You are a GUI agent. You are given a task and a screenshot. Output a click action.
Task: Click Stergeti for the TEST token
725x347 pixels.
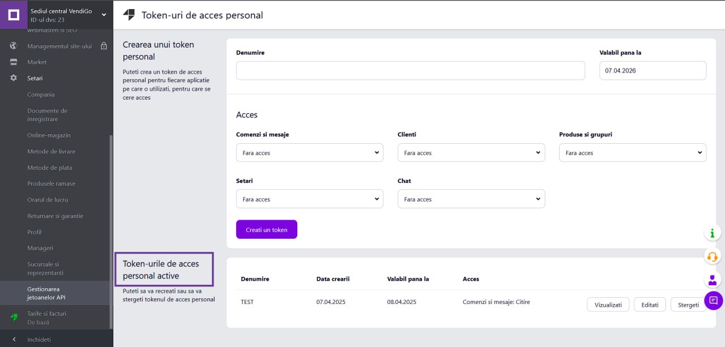pyautogui.click(x=688, y=305)
